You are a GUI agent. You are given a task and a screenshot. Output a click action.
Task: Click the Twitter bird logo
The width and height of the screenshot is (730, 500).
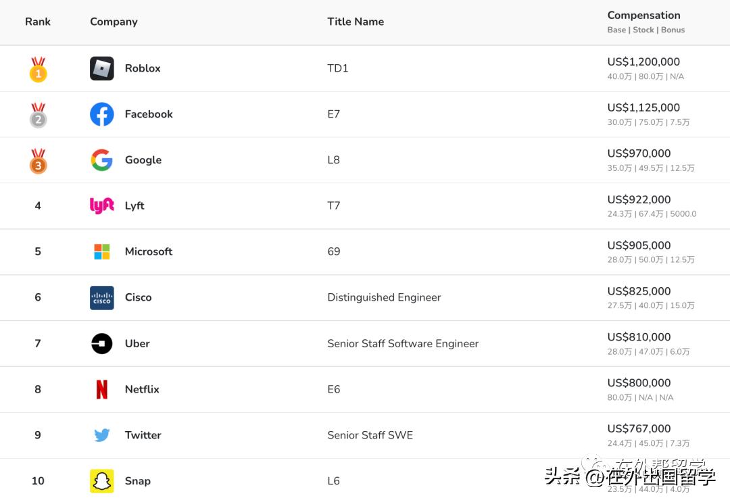tap(102, 435)
